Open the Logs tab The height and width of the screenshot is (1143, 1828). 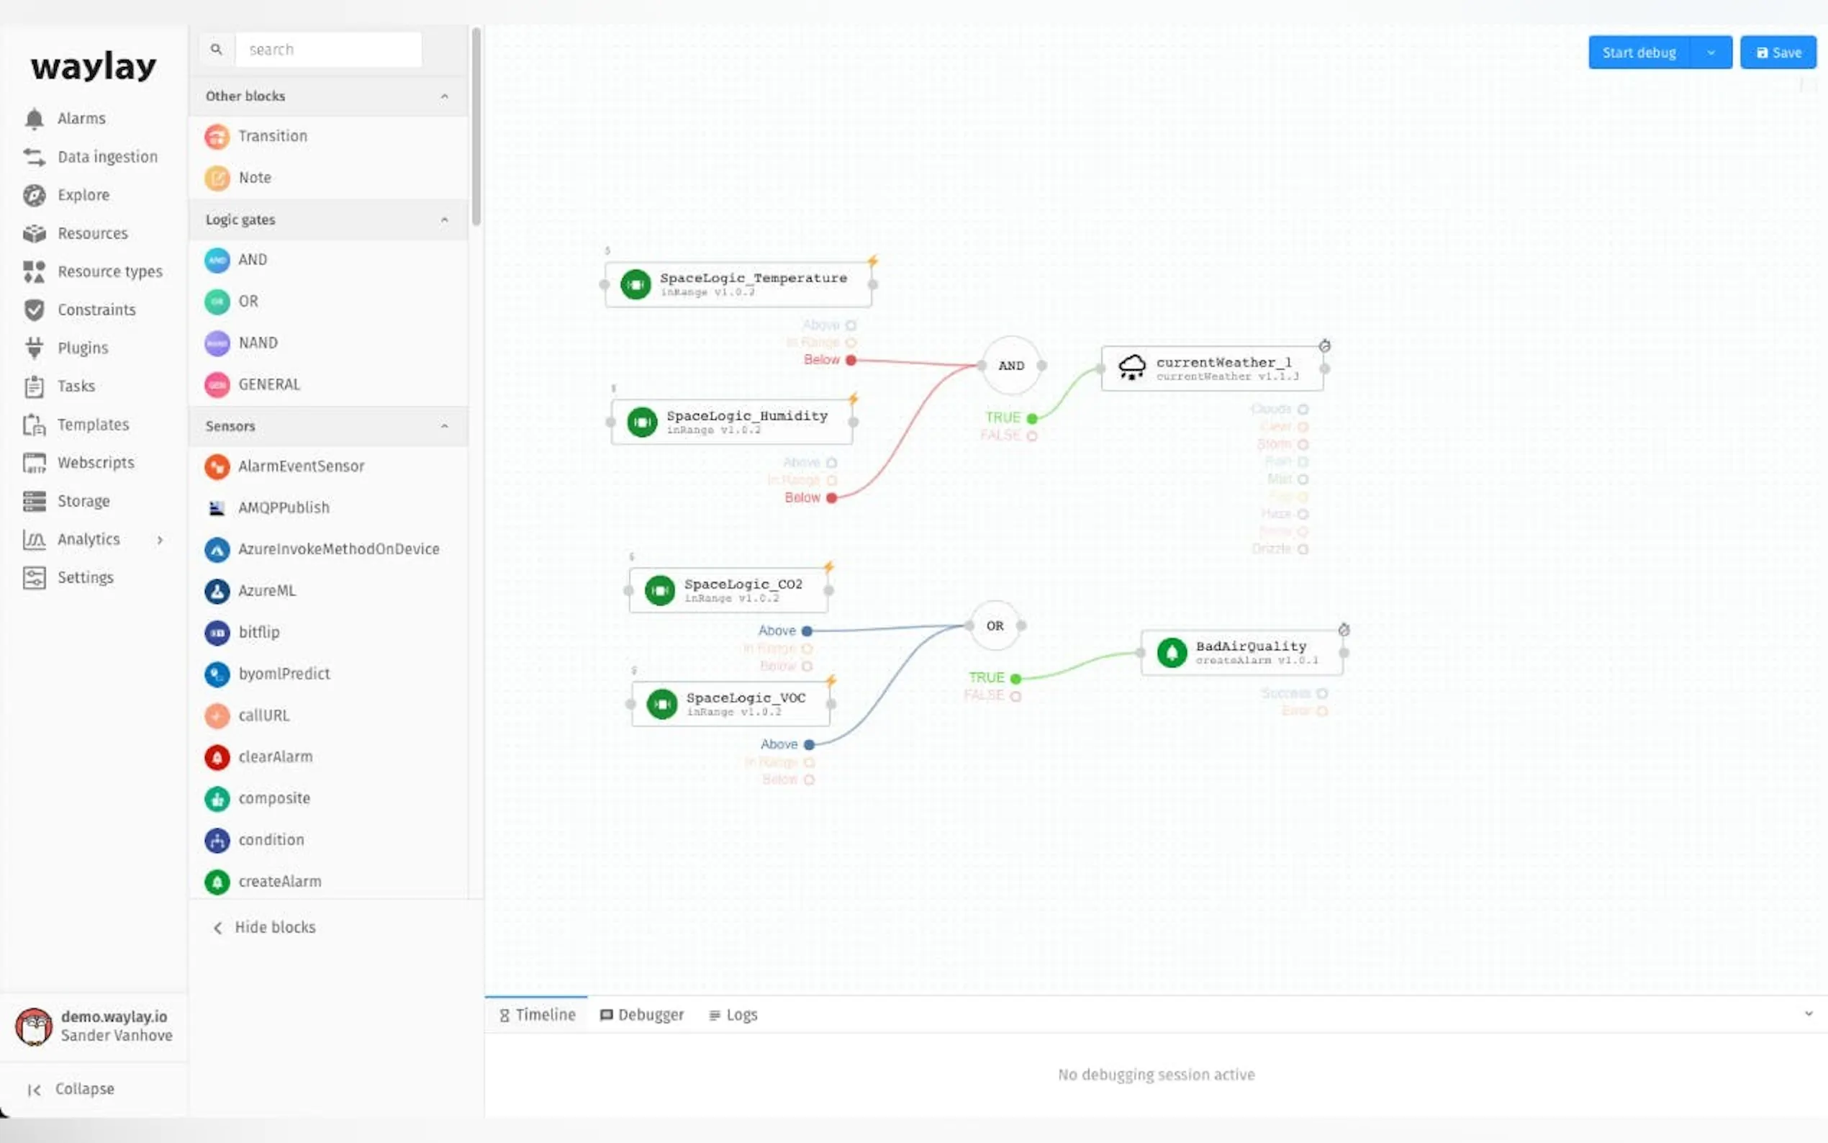tap(733, 1014)
